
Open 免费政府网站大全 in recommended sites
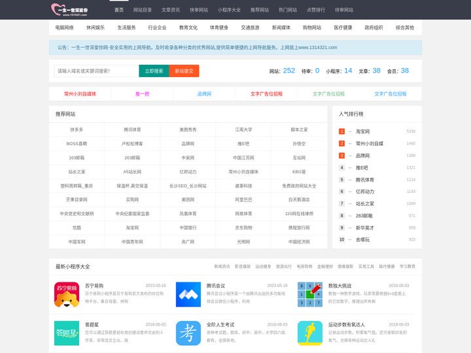tap(299, 186)
